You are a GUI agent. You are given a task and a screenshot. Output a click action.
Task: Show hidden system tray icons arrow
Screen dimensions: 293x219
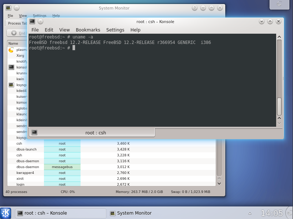(250, 214)
